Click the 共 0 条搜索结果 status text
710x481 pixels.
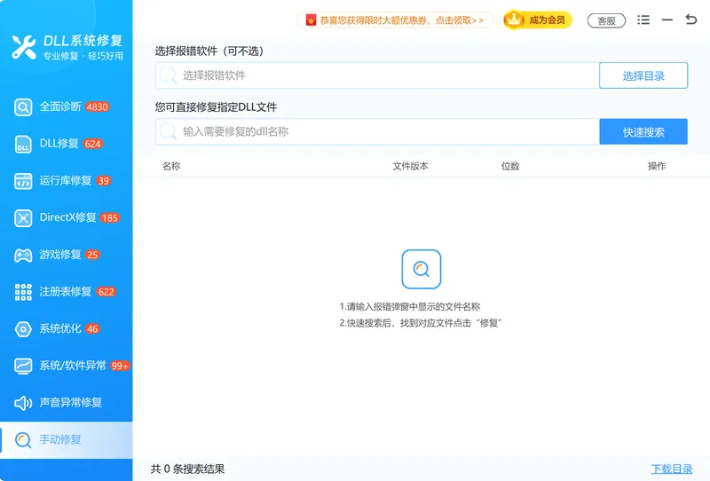pos(187,469)
